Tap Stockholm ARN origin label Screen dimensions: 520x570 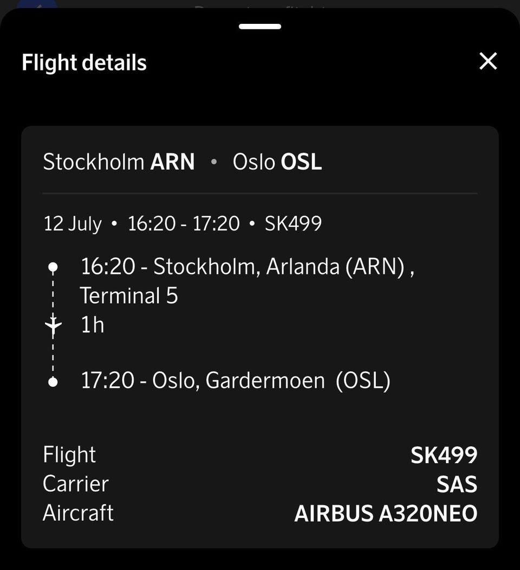[x=119, y=162]
